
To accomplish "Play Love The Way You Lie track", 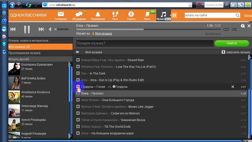I will click(x=78, y=67).
